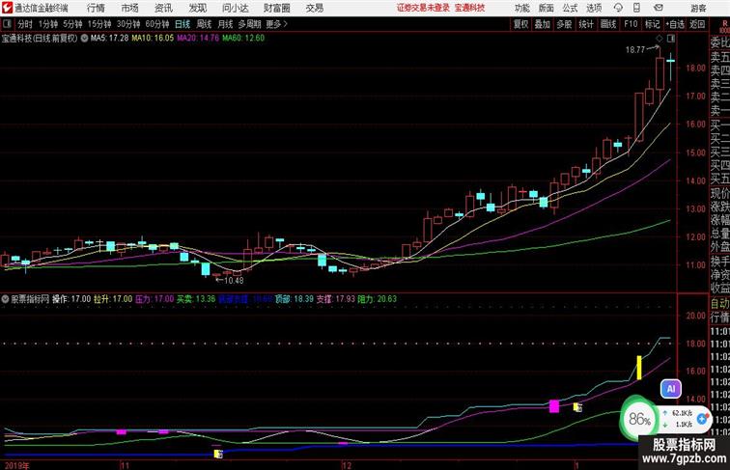Expand the 更多 periods list
This screenshot has width=730, height=470.
(x=277, y=24)
